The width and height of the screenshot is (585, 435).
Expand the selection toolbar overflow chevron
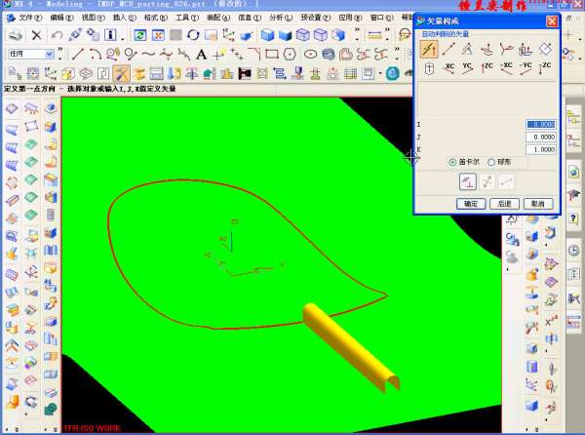coord(60,49)
